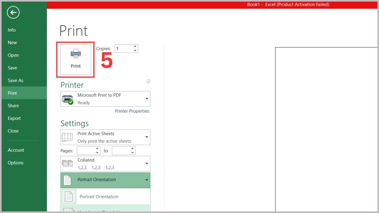Click the starting page number input field
379x213 pixels.
[86, 151]
